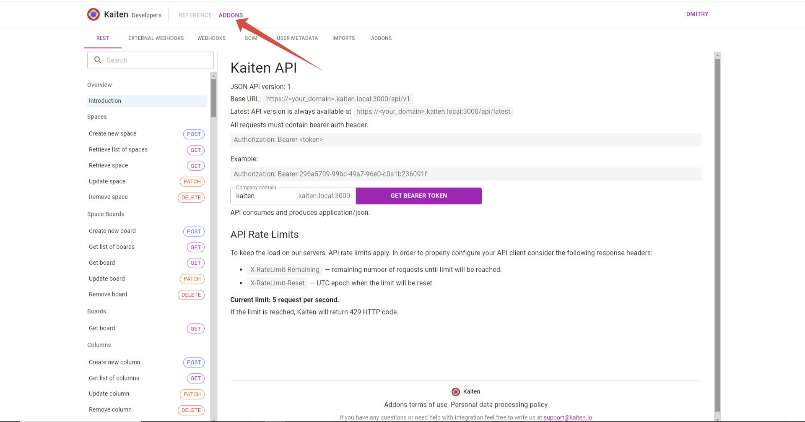The height and width of the screenshot is (422, 805).
Task: Click the DELETE badge beside Remove board
Action: point(191,295)
